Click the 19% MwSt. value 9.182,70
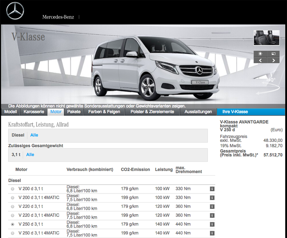The height and width of the screenshot is (238, 287). (x=274, y=146)
